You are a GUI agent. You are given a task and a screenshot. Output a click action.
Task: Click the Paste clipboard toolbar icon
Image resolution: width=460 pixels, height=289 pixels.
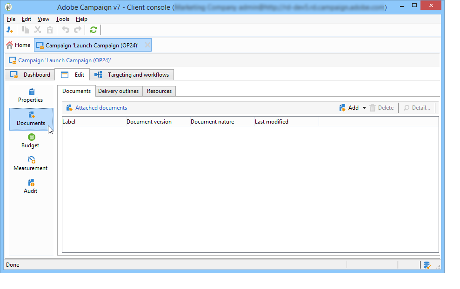tap(50, 30)
